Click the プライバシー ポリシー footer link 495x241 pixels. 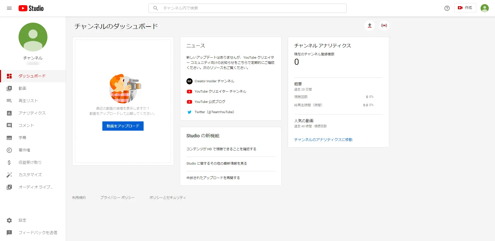point(117,198)
